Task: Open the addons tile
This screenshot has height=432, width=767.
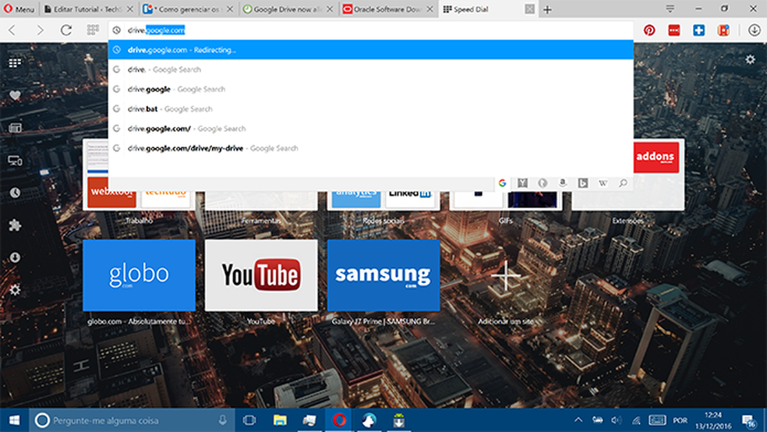Action: click(x=656, y=157)
